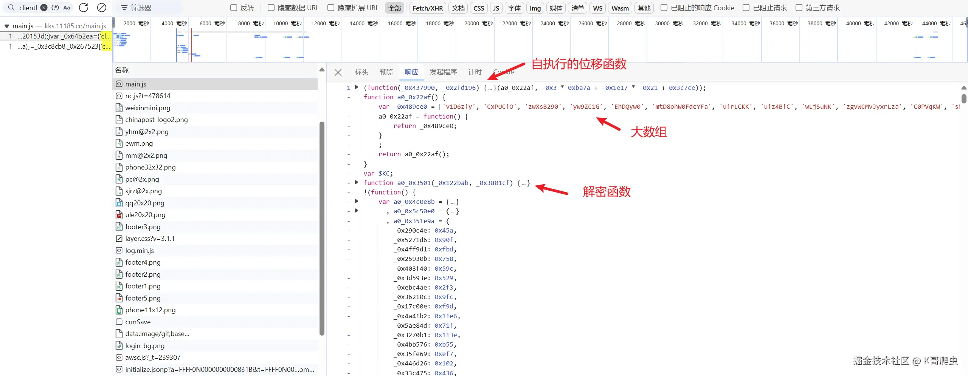Click the response code vertical scrollbar
The image size is (968, 376).
[964, 98]
